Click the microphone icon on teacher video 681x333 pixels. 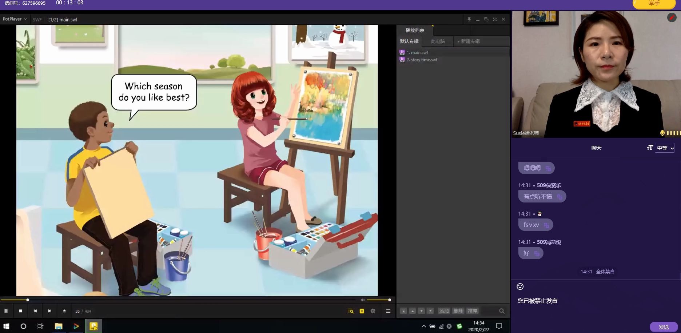(662, 133)
